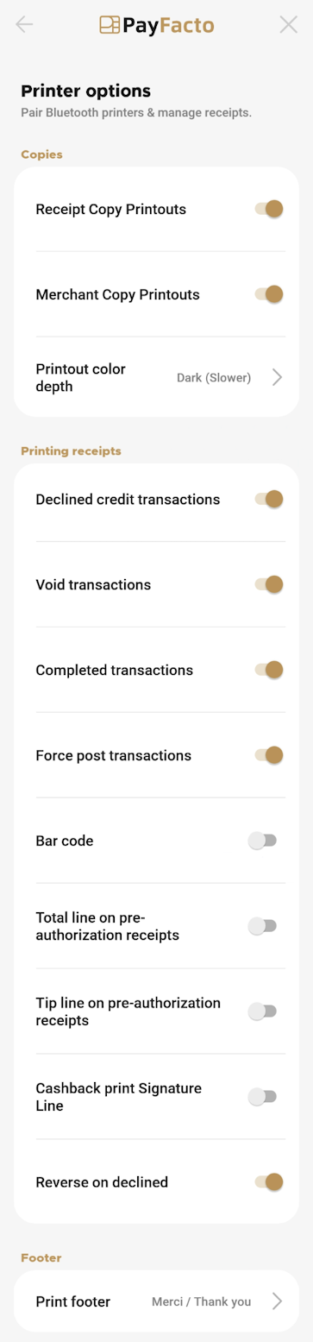Viewport: 313px width, 1342px height.
Task: Toggle Declined credit transactions printing
Action: (269, 499)
